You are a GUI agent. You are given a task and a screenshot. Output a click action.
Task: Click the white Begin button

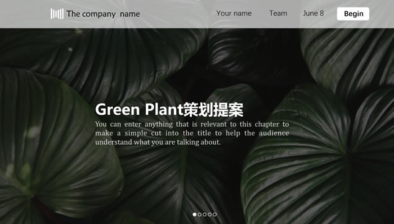pos(353,14)
